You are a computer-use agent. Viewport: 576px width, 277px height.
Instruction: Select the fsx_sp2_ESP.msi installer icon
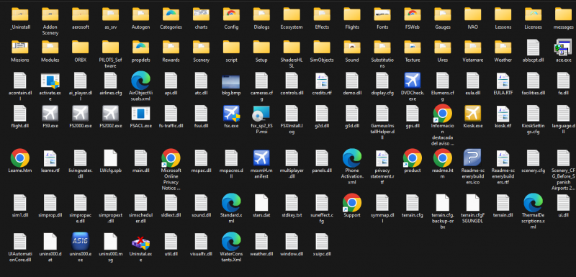click(261, 113)
